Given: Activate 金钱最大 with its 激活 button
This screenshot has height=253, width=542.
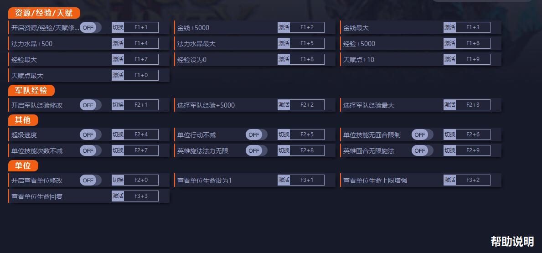Looking at the screenshot, I should pyautogui.click(x=450, y=27).
